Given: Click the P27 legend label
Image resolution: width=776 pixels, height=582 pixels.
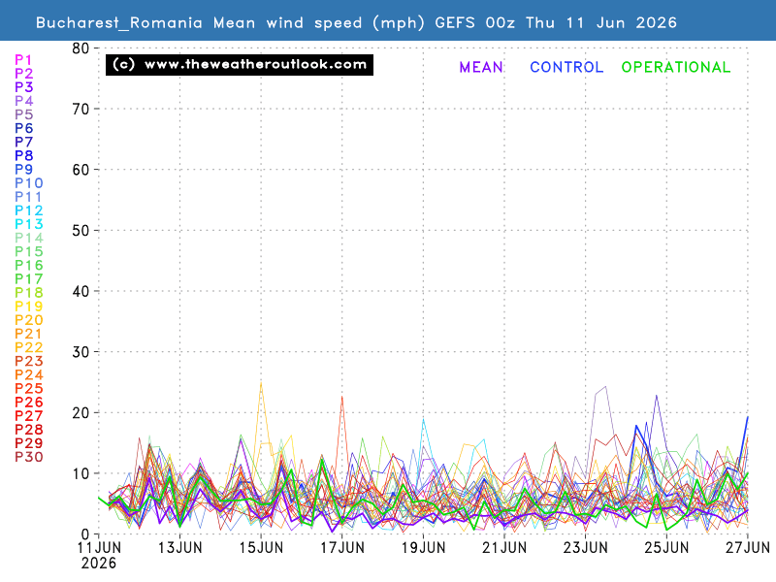Looking at the screenshot, I should [x=29, y=416].
